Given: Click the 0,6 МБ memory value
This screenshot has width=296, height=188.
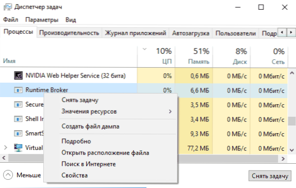Looking at the screenshot, I should [200, 76].
